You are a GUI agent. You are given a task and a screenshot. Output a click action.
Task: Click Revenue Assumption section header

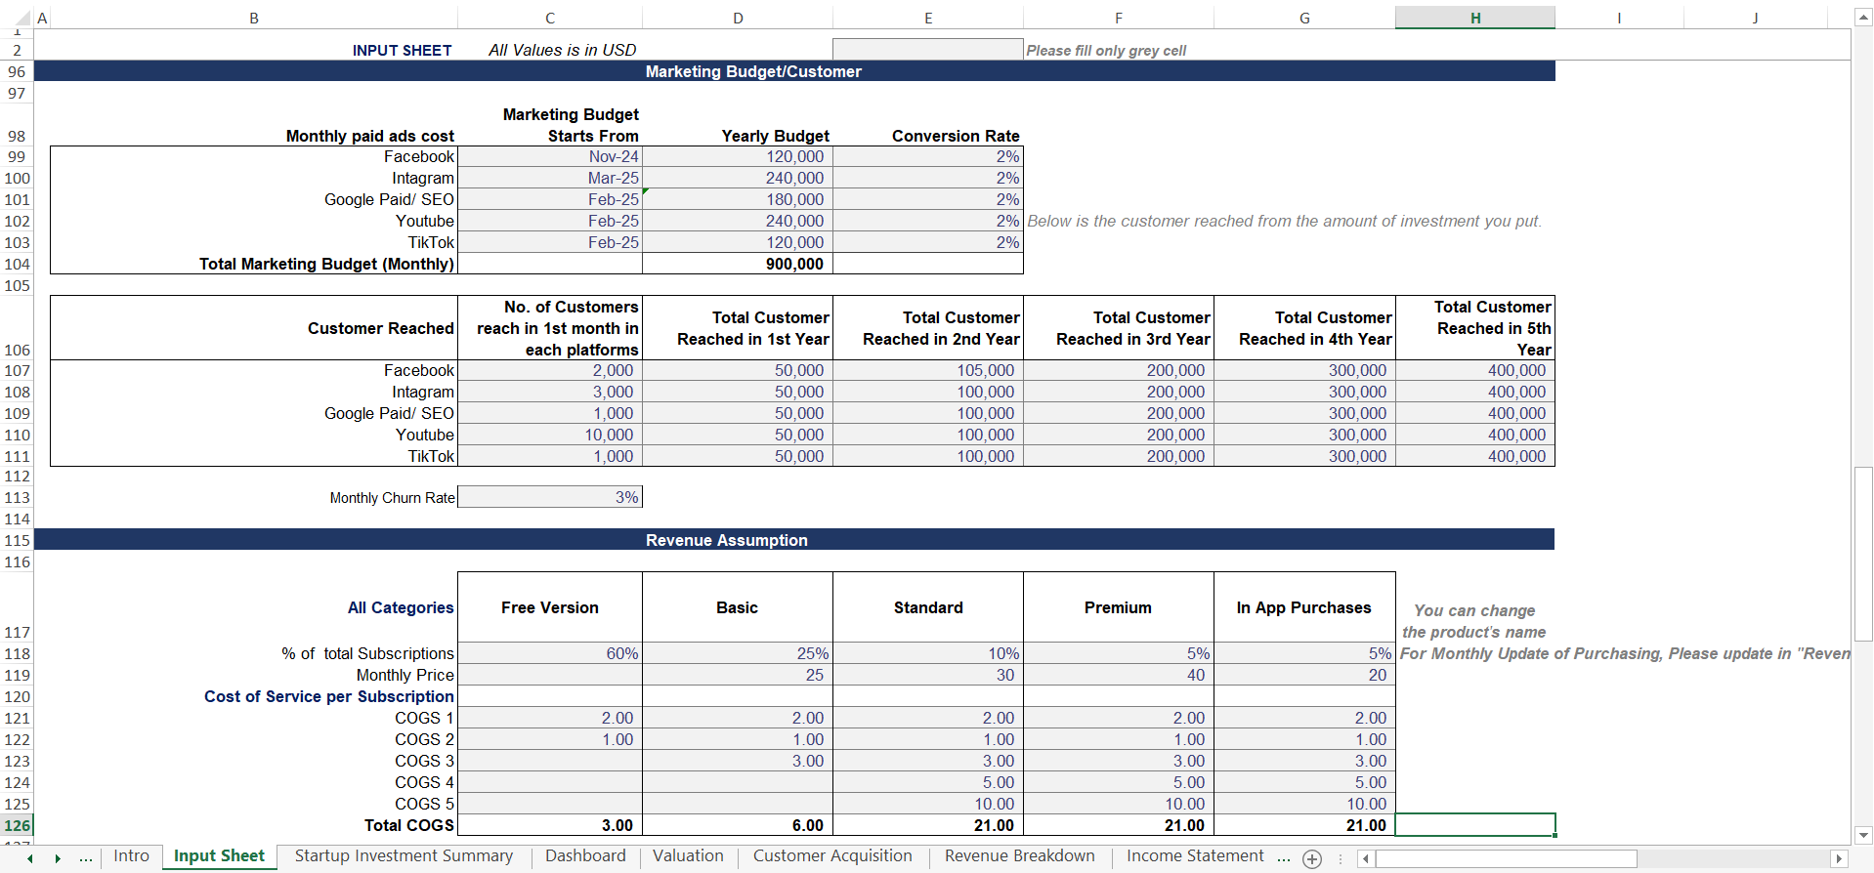coord(794,540)
